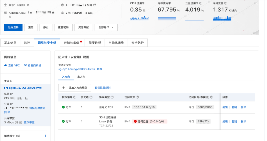Click the help icon beside 优先级 header

click(x=91, y=97)
